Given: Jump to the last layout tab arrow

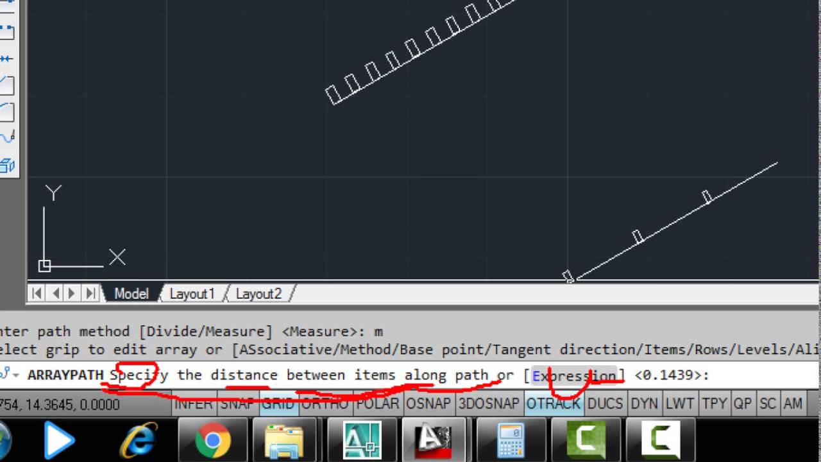Looking at the screenshot, I should [90, 294].
